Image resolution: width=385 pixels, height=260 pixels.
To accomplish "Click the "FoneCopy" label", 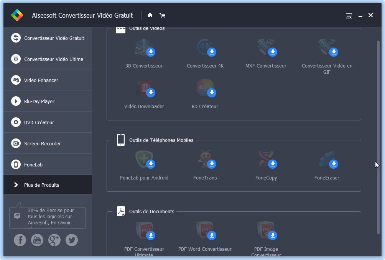I will click(x=266, y=178).
